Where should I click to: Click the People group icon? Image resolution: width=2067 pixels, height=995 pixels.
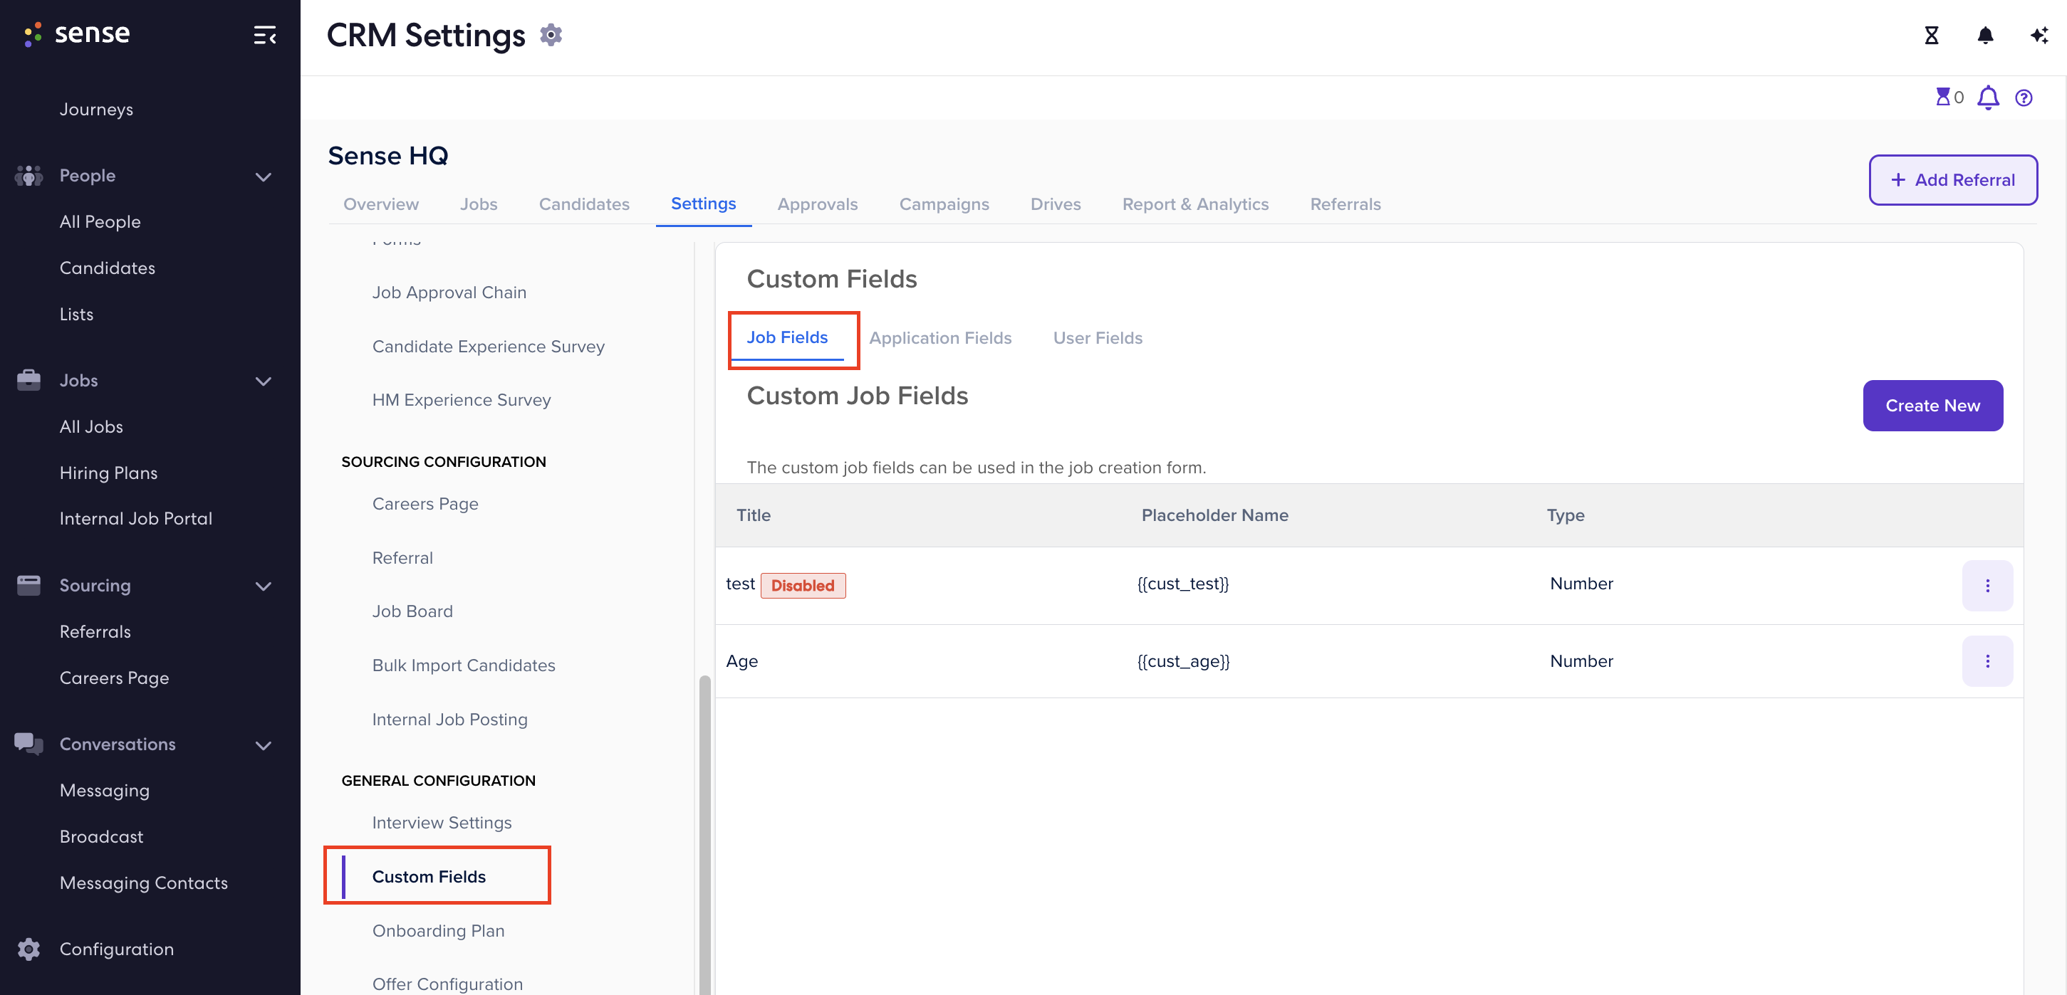click(x=29, y=176)
